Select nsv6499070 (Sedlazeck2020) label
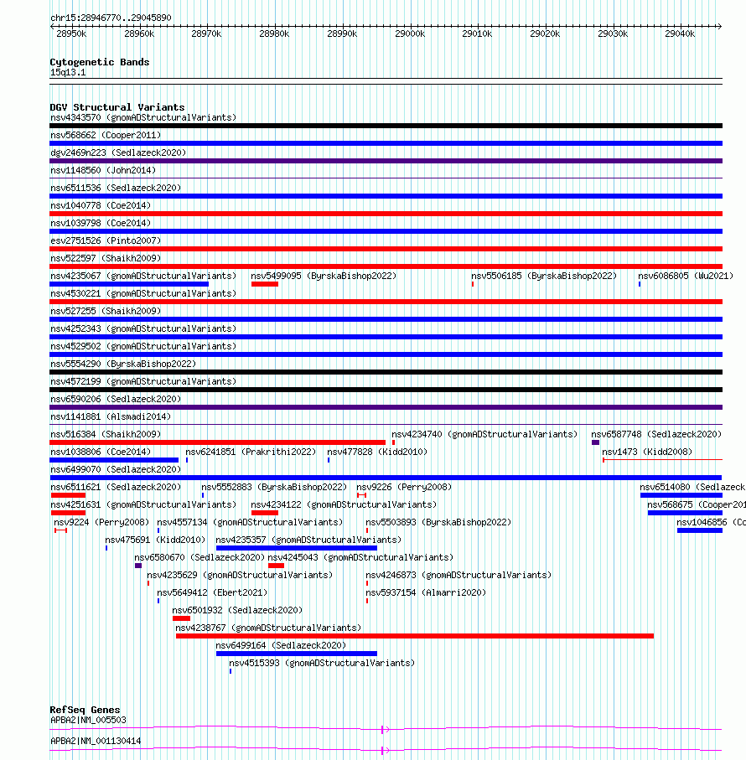 click(x=116, y=470)
